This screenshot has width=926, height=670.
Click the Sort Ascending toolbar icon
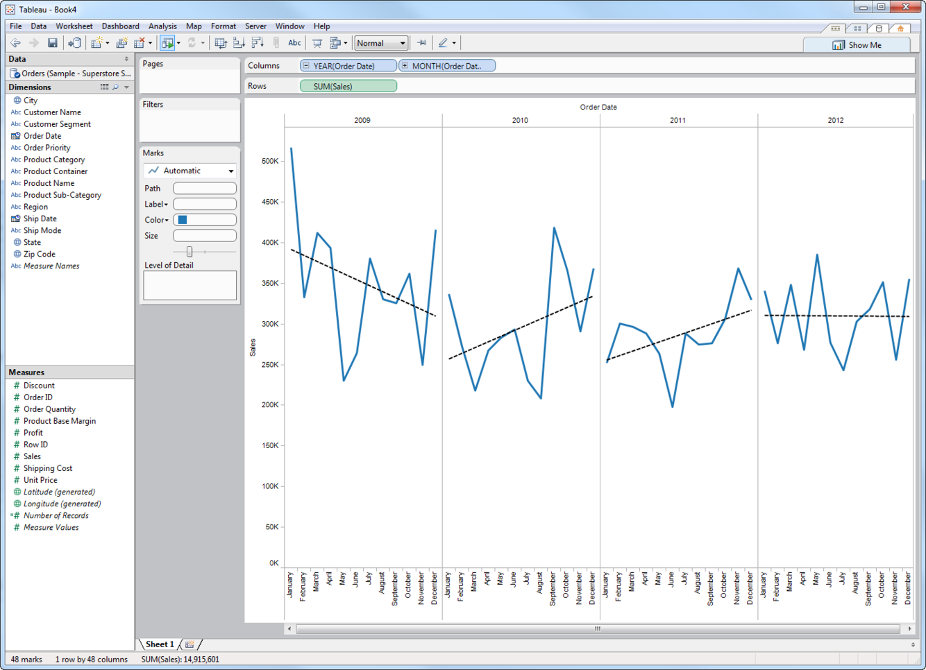click(x=239, y=43)
